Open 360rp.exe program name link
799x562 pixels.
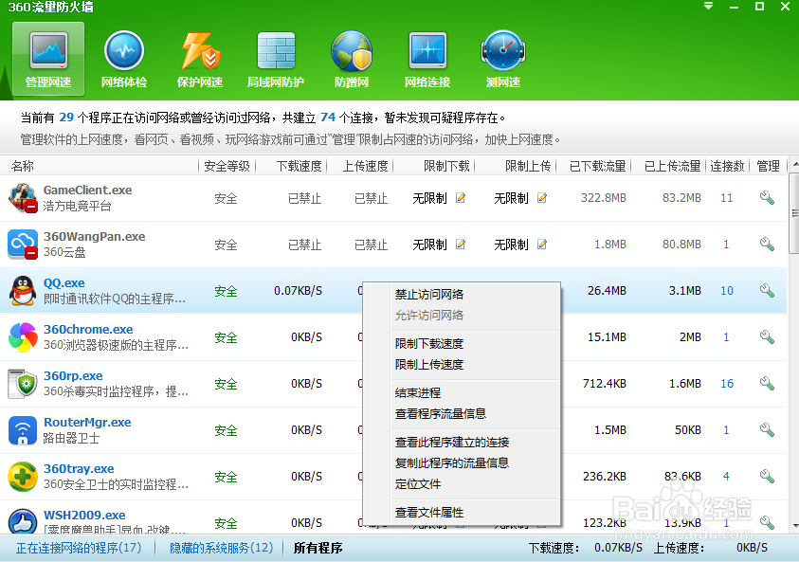coord(73,375)
